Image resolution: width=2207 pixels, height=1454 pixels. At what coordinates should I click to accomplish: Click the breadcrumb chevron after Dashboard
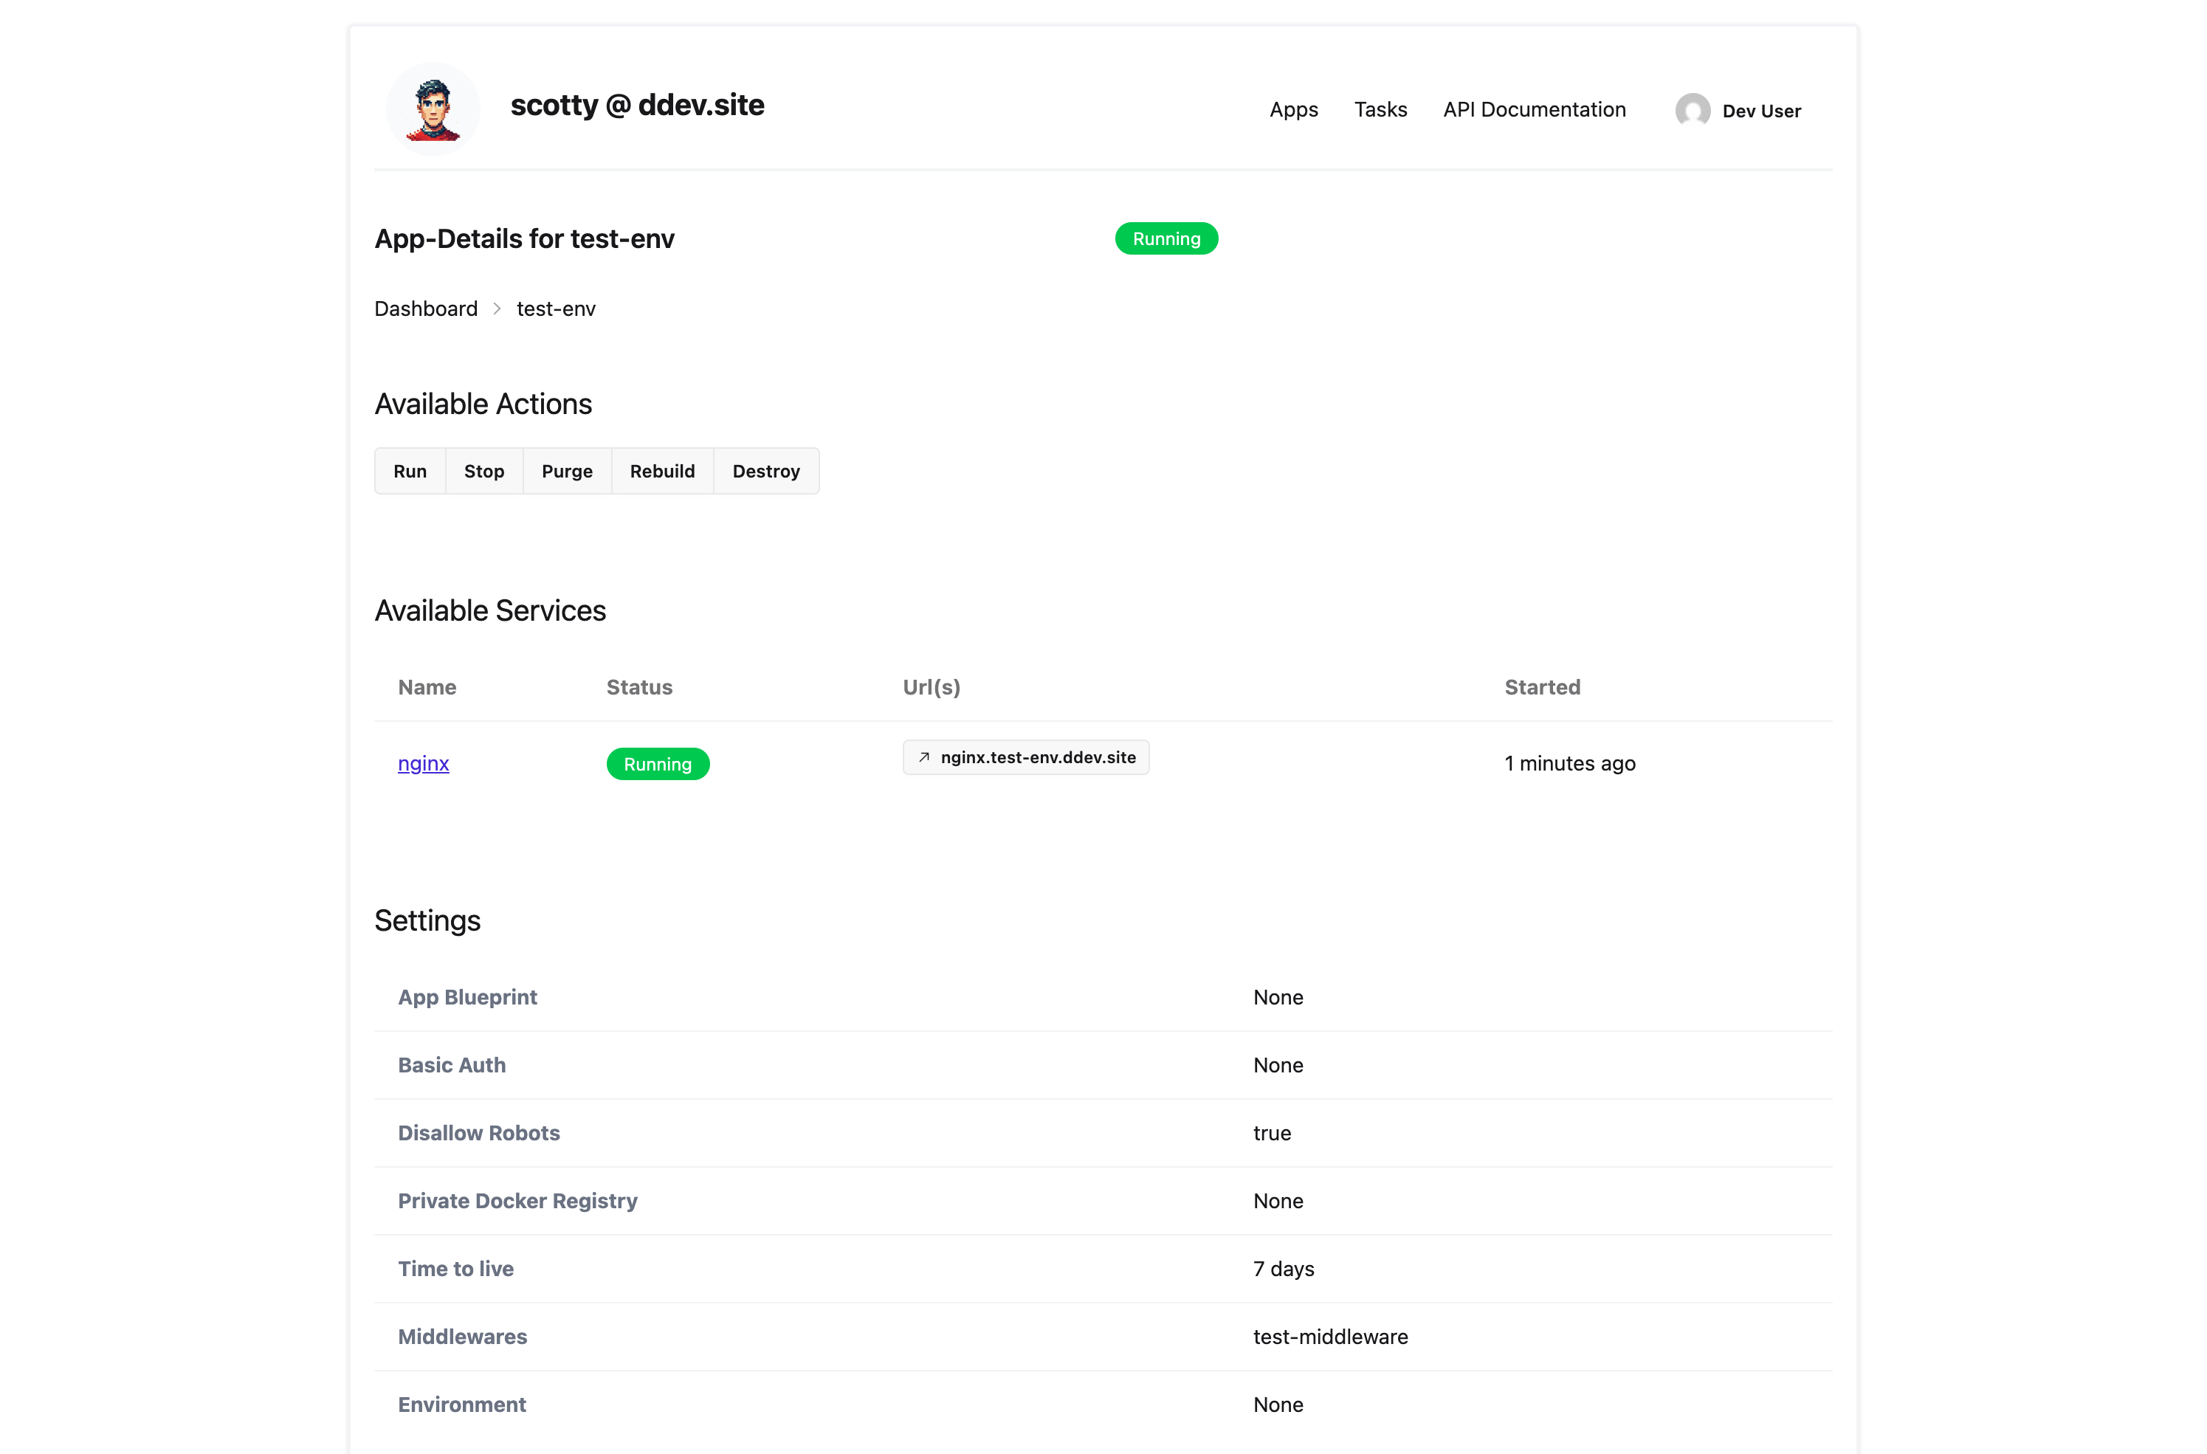click(497, 308)
